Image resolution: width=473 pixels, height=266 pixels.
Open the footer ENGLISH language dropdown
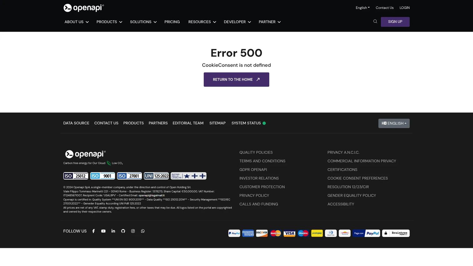(x=394, y=123)
